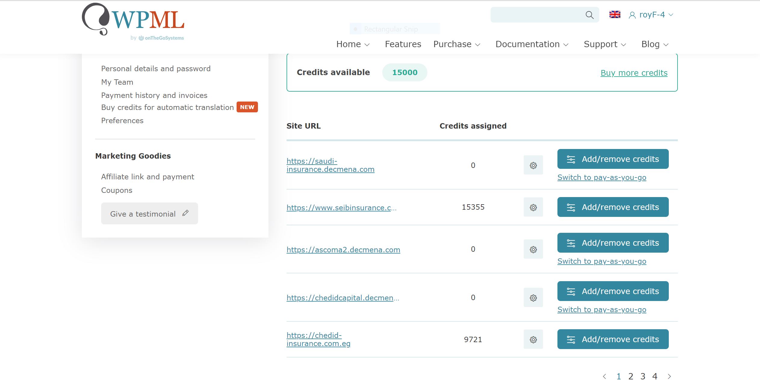Expand the Support menu chevron
The image size is (760, 383).
coord(624,45)
